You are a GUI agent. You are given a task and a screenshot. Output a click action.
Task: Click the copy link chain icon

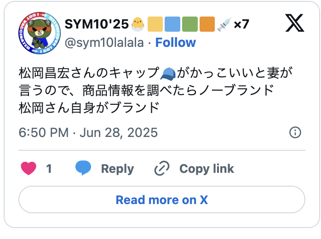click(x=162, y=169)
